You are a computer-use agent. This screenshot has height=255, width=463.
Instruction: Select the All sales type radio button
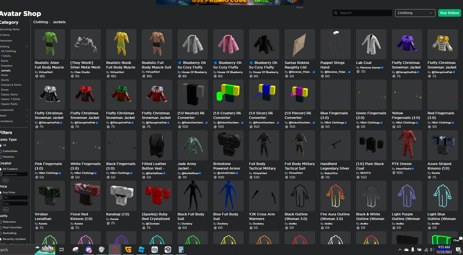click(1, 145)
